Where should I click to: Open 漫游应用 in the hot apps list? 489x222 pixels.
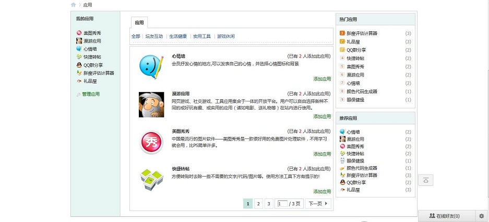355,75
